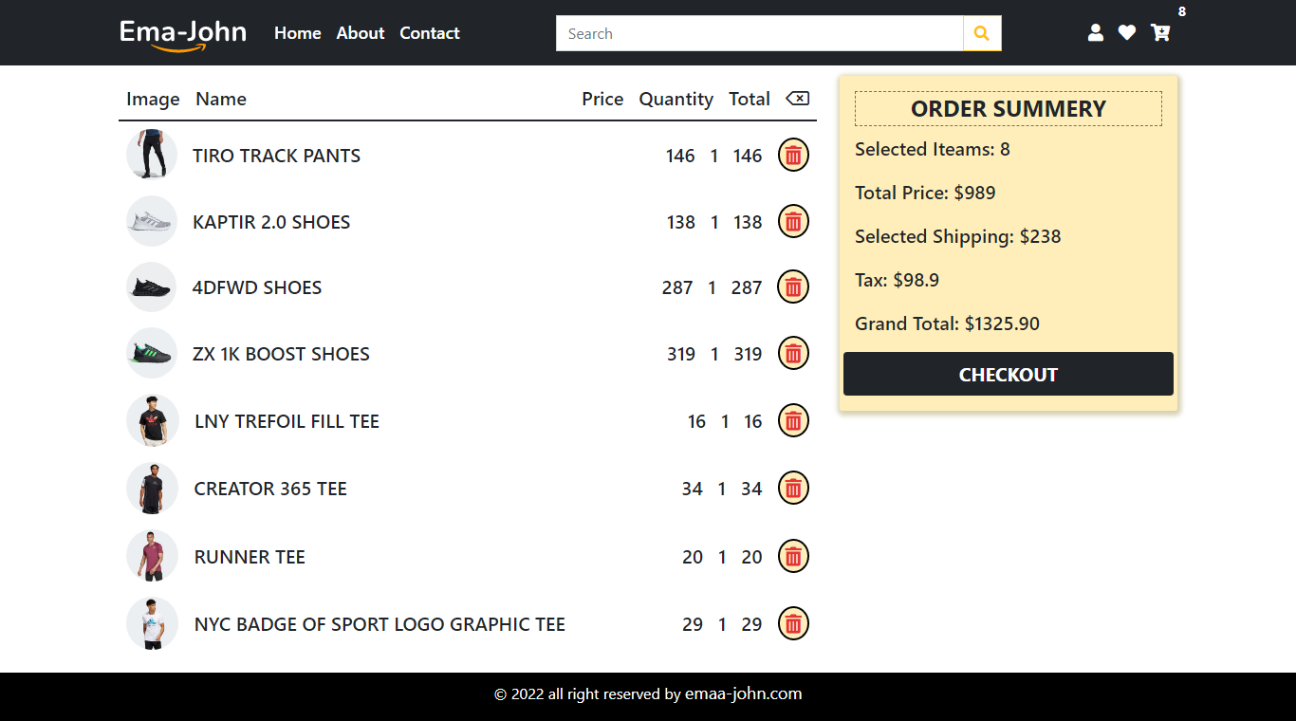Click KAPTIR 2.0 SHOES product thumbnail

[152, 221]
